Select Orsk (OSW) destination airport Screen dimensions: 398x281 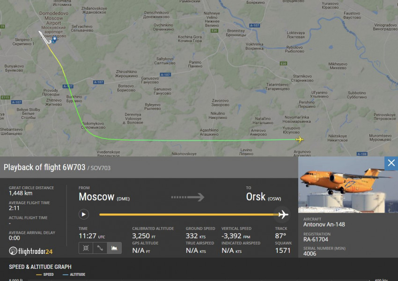click(264, 197)
